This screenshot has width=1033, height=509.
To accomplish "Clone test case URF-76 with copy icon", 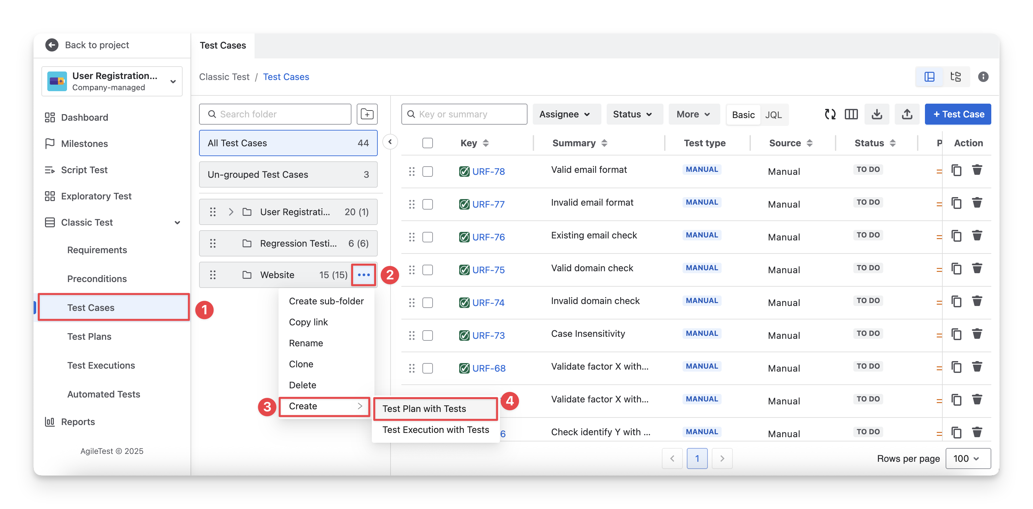I will [956, 236].
